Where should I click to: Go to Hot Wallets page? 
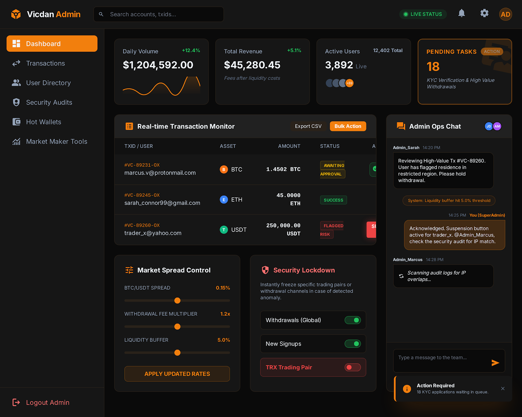43,122
